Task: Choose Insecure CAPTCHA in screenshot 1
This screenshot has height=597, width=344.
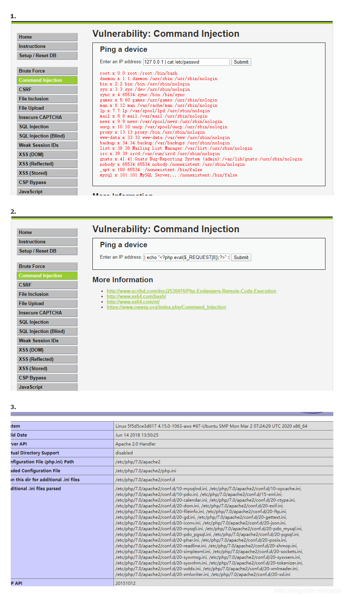Action: 47,117
